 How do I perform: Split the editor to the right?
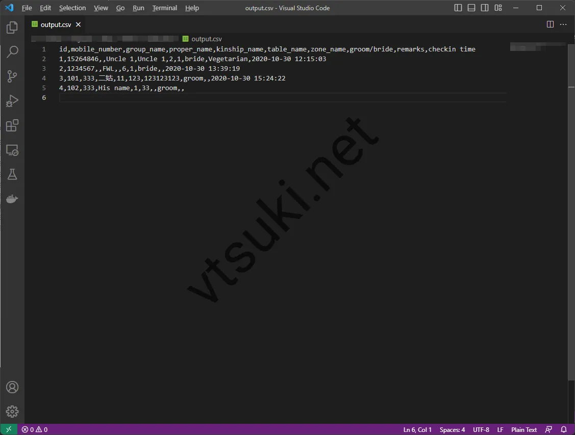coord(550,24)
